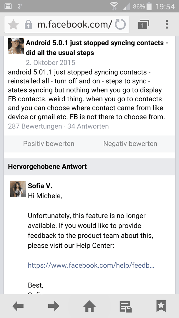Tap Positiv bewerten
The width and height of the screenshot is (179, 318).
coord(49,144)
